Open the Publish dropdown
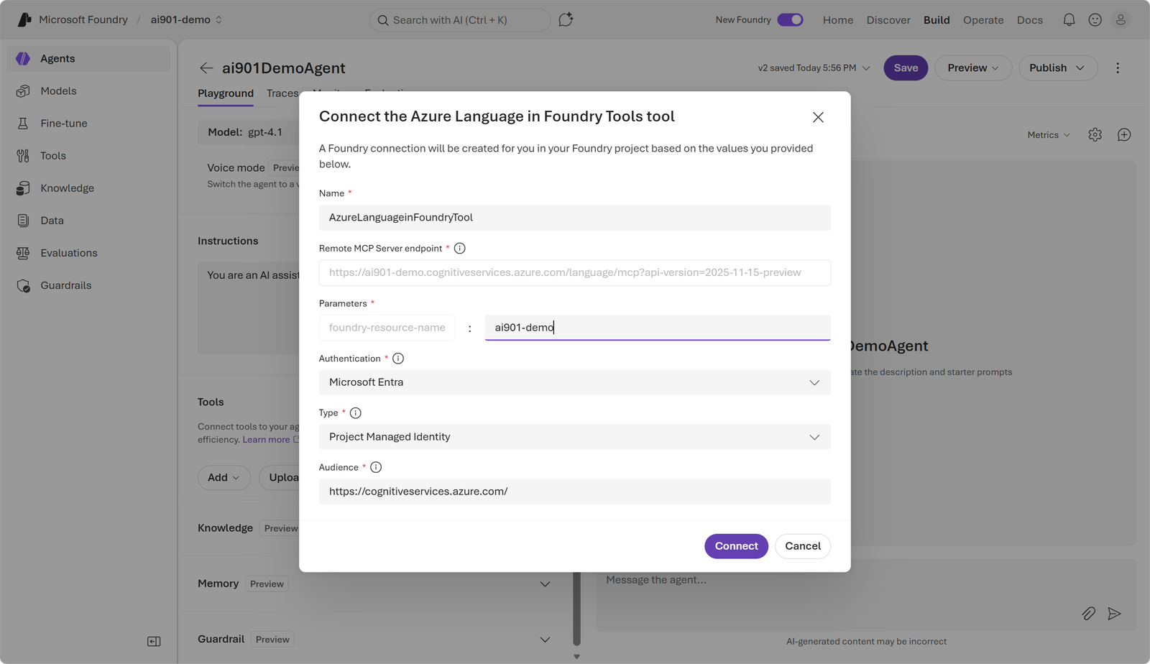This screenshot has height=664, width=1150. click(x=1058, y=68)
